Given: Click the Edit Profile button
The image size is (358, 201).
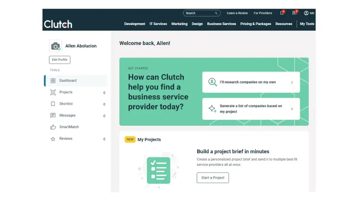Looking at the screenshot, I should tap(60, 60).
